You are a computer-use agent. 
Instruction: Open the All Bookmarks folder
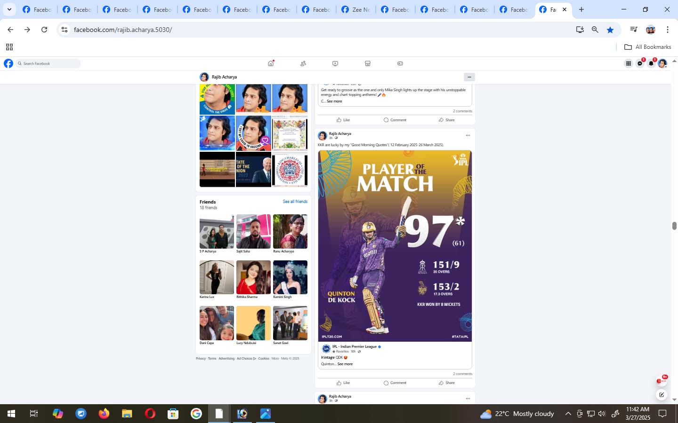pos(647,47)
